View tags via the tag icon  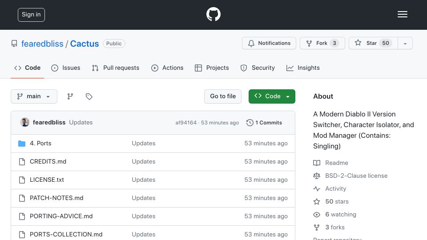[x=89, y=96]
